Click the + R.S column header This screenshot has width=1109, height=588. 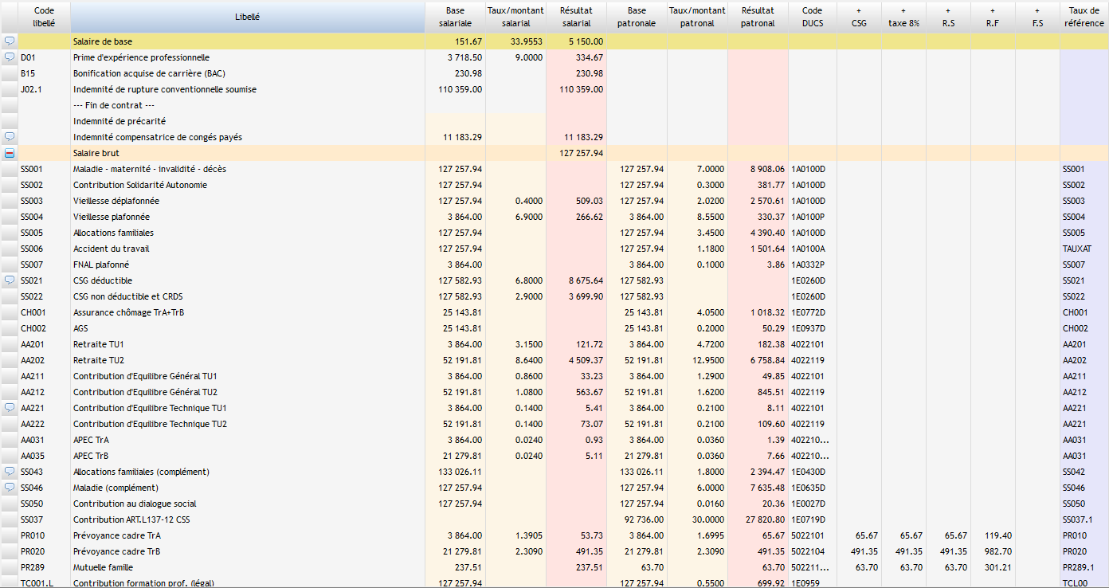point(948,17)
